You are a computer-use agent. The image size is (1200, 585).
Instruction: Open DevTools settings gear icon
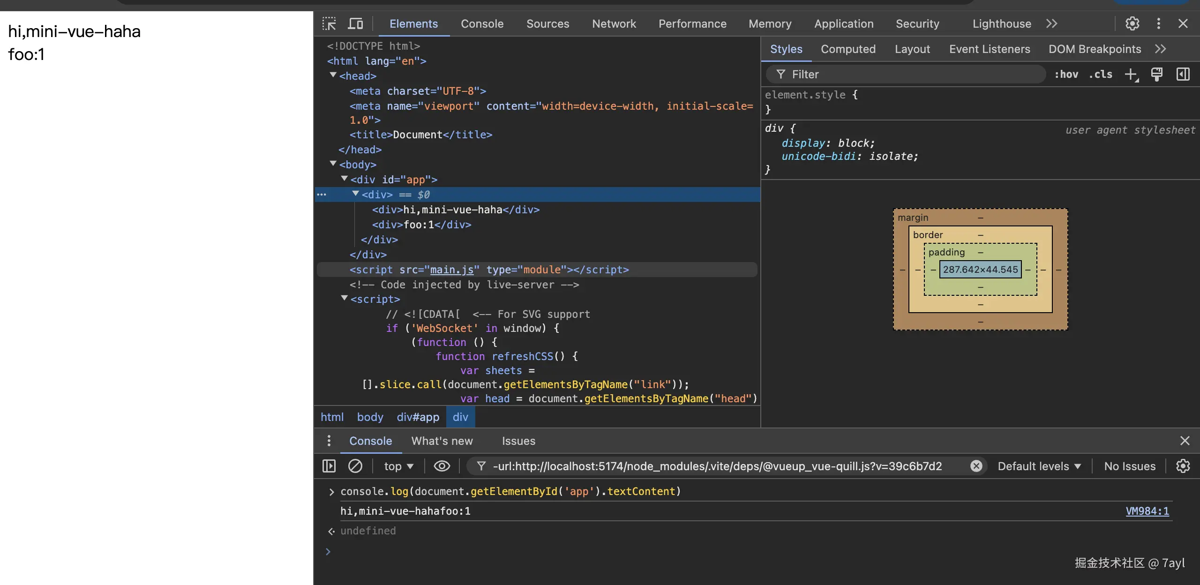click(x=1132, y=23)
